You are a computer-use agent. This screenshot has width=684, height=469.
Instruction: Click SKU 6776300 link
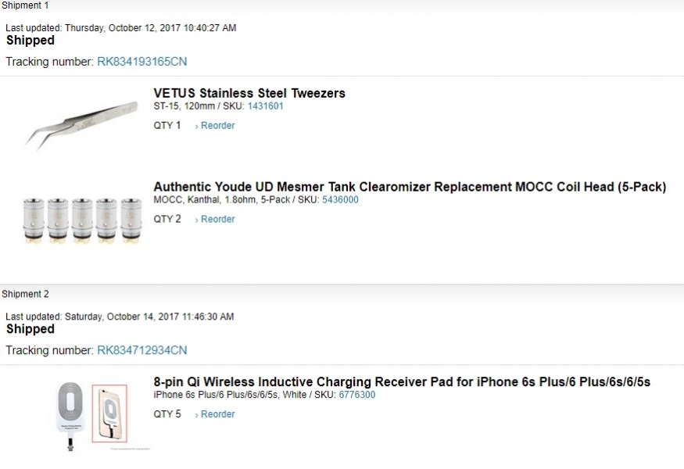(x=356, y=396)
